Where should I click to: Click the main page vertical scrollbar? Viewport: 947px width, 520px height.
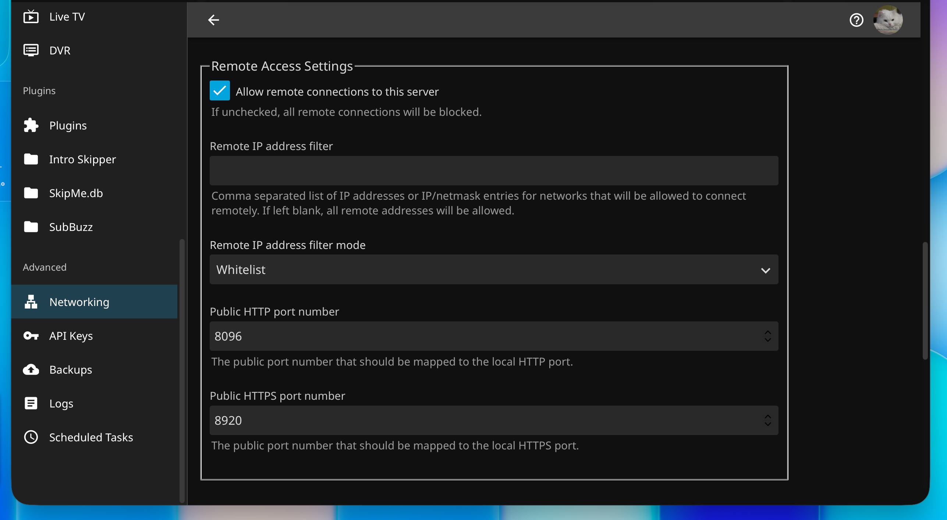[x=925, y=301]
